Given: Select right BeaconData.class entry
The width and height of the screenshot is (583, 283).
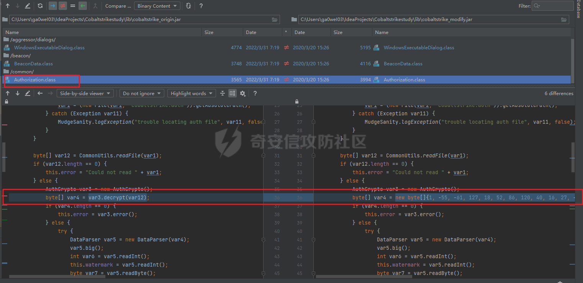Looking at the screenshot, I should coord(403,64).
